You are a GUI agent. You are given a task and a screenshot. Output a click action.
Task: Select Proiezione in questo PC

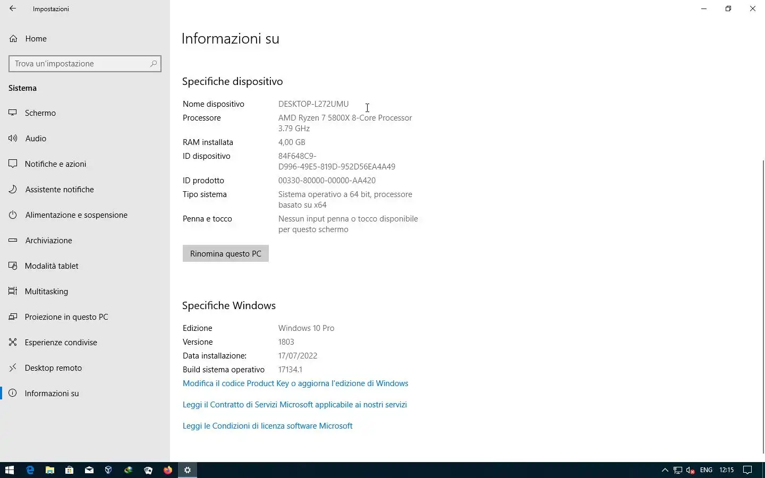coord(85,317)
